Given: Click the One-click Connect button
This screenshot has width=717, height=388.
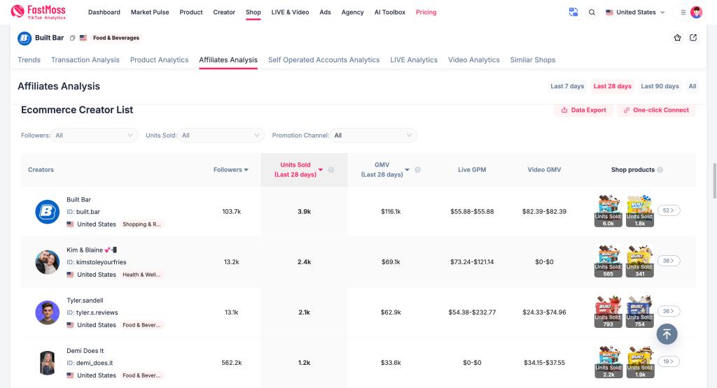Looking at the screenshot, I should [656, 110].
